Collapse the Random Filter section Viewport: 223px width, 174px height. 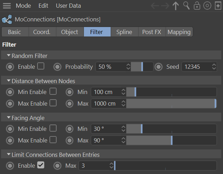tap(9, 55)
